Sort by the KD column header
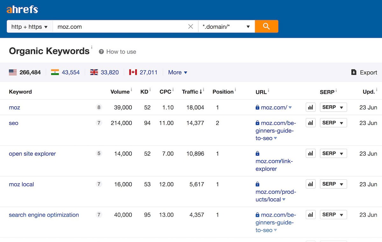The width and height of the screenshot is (382, 242). pyautogui.click(x=144, y=92)
